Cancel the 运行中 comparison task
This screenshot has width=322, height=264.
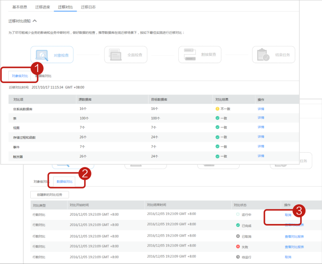pos(288,215)
